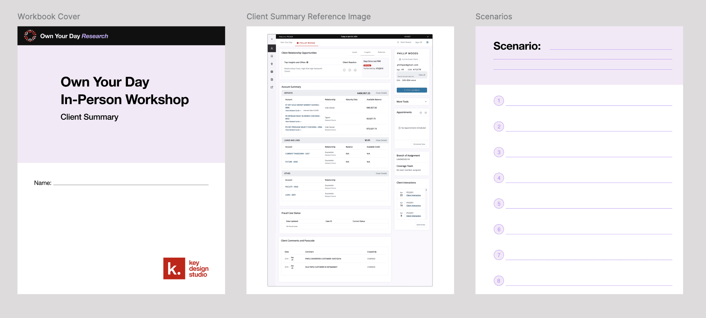Open the Apr 8 Client Interaction link
706x318 pixels.
pyautogui.click(x=414, y=216)
